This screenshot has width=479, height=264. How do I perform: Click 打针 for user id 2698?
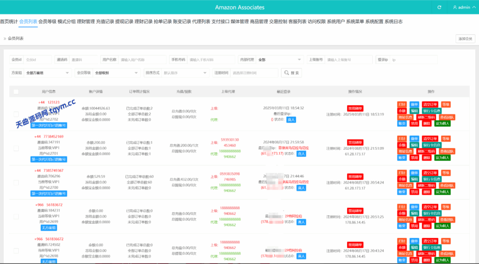point(402,241)
